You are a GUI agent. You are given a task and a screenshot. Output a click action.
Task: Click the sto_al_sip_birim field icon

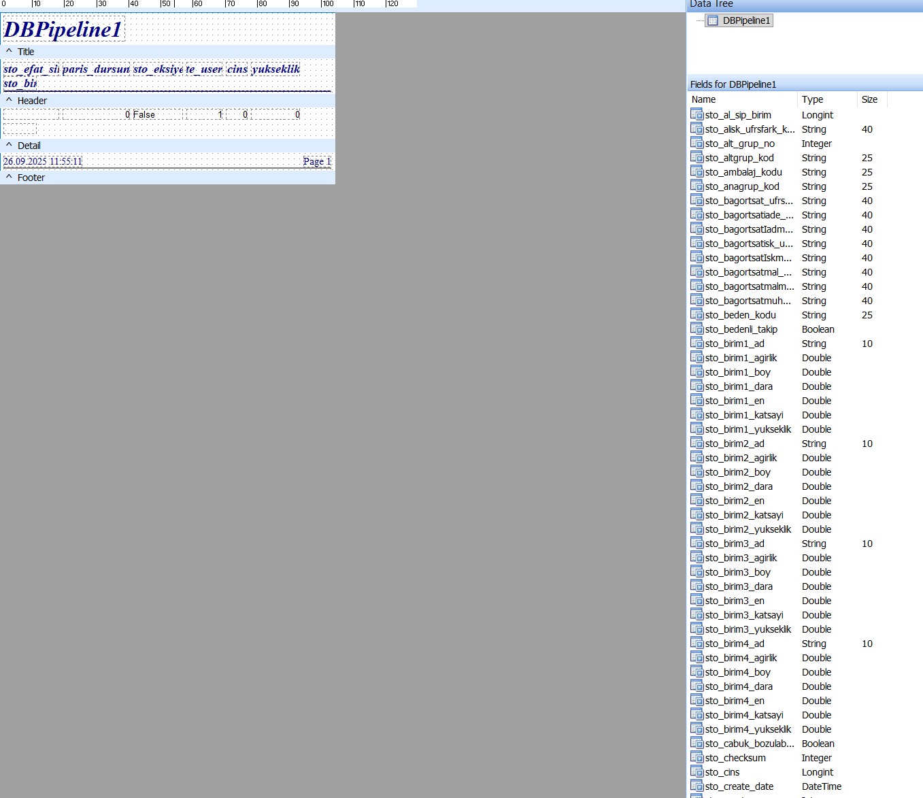697,114
